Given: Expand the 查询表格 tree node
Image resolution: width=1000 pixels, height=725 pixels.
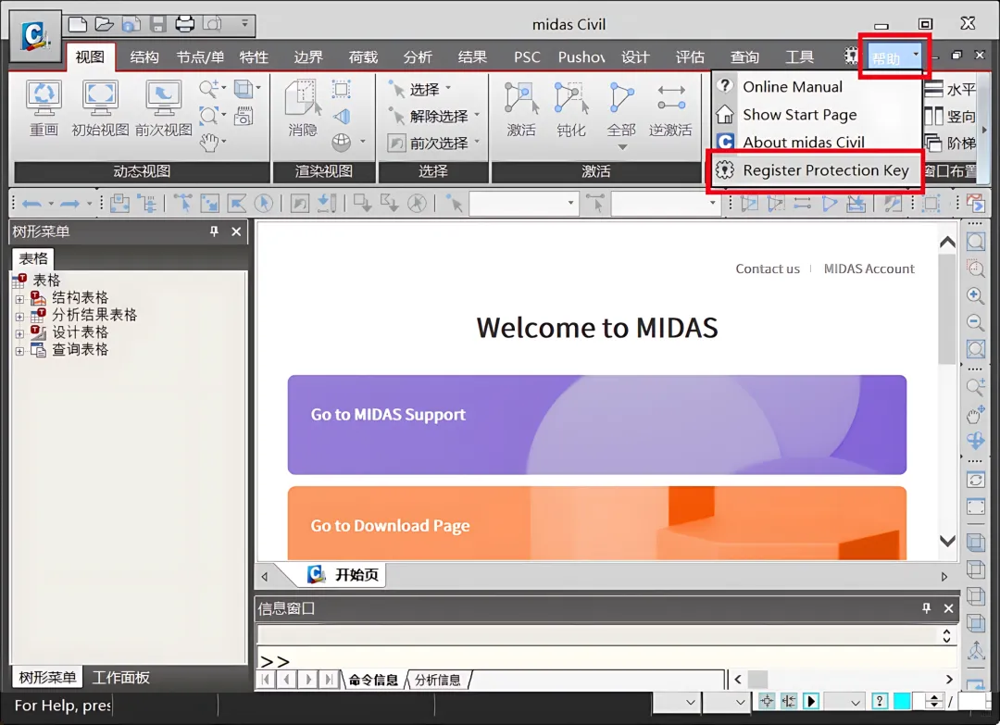Looking at the screenshot, I should point(19,351).
